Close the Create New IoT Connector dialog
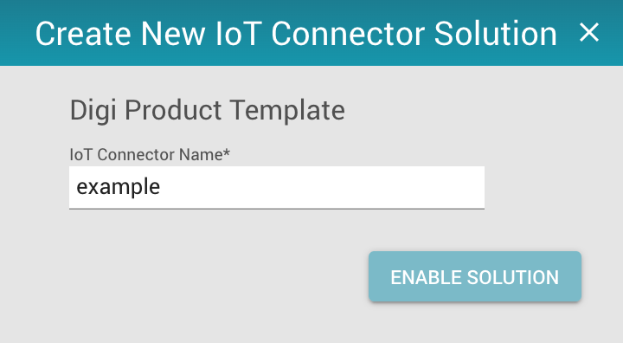This screenshot has width=623, height=343. coord(589,33)
